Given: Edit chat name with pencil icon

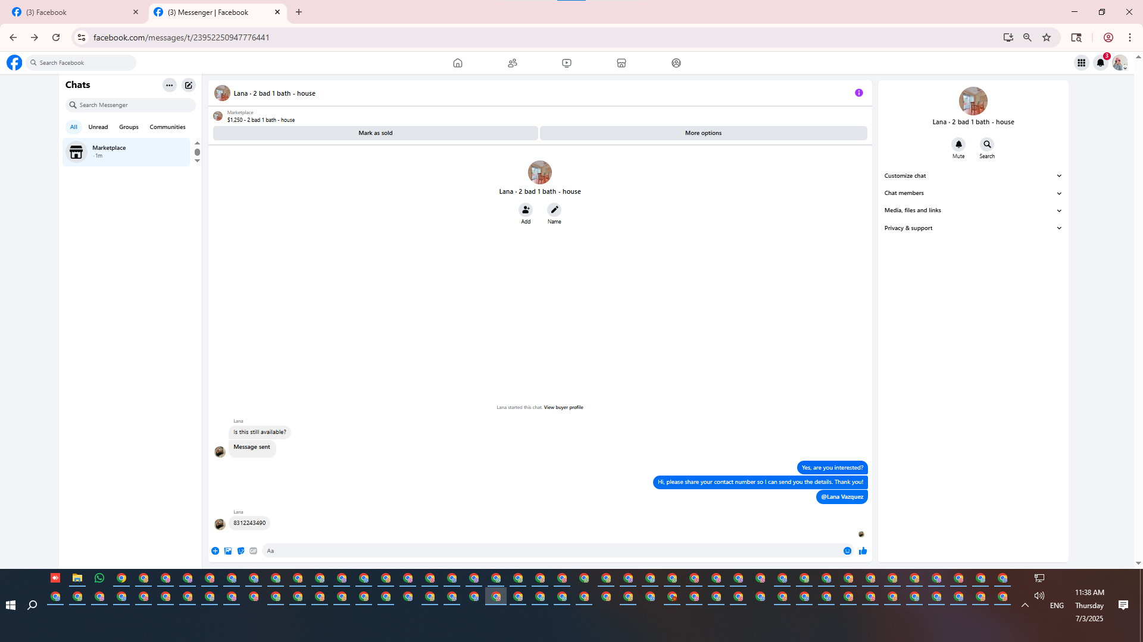Looking at the screenshot, I should (554, 210).
